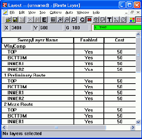Screen dimensions: 142x139
Task: Select the INNER1 layer under Preliminary Route
Action: [x=38, y=93]
